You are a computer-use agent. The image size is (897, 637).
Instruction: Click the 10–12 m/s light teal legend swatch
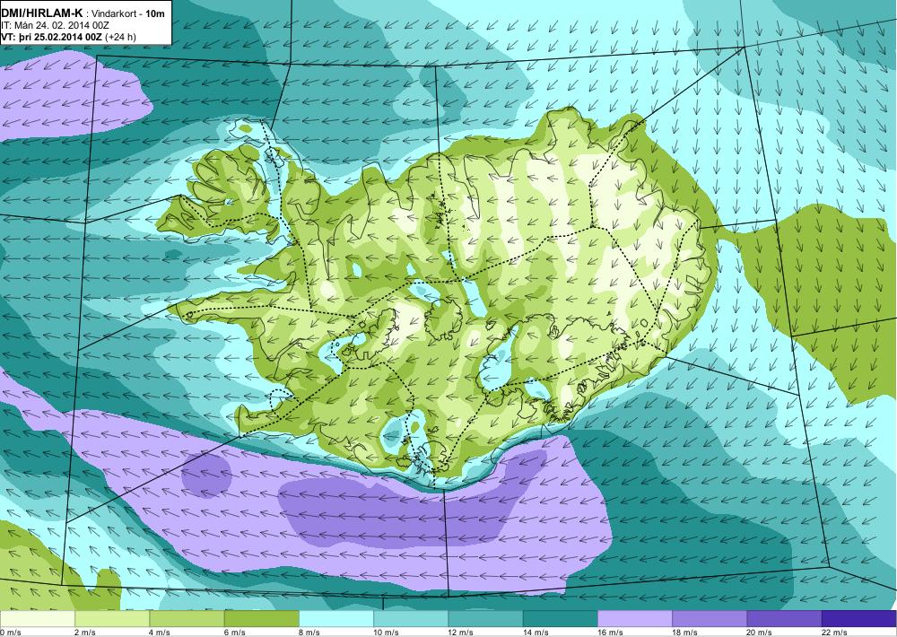tap(411, 619)
